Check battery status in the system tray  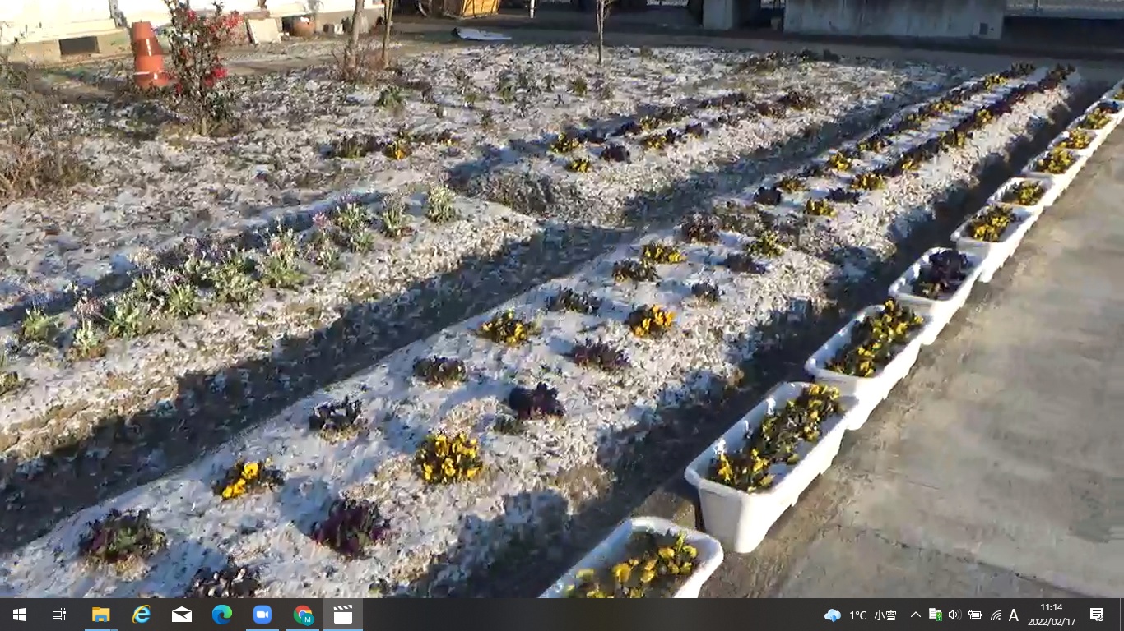tap(975, 615)
